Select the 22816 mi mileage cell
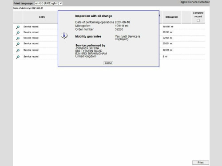The height and width of the screenshot is (166, 222). tap(167, 50)
